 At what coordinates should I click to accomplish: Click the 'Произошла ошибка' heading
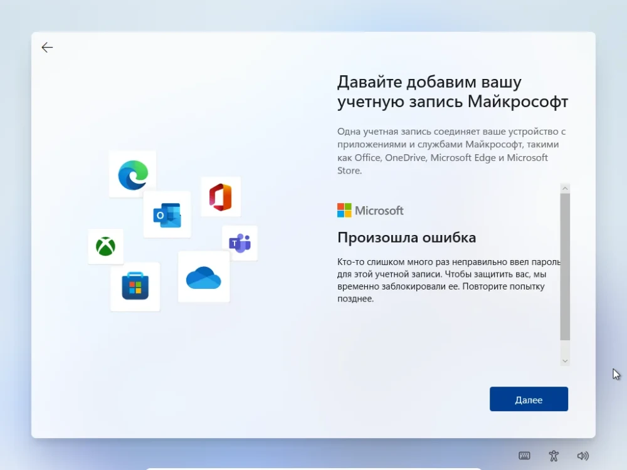(x=407, y=238)
